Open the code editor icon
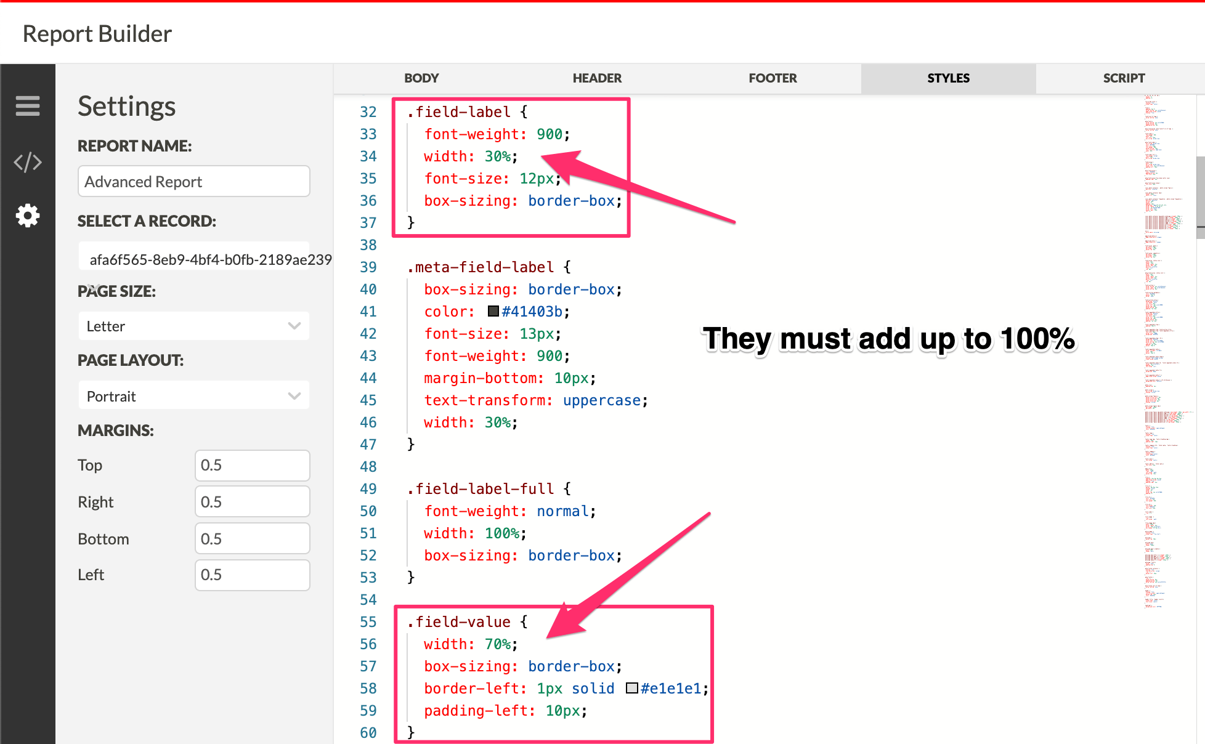 [28, 163]
